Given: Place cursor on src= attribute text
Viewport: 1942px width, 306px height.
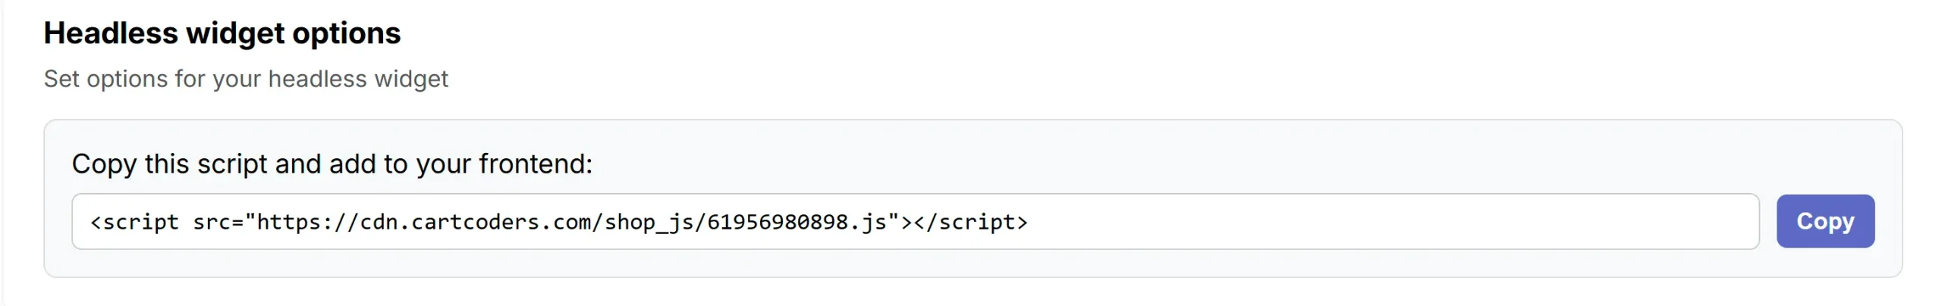Looking at the screenshot, I should (x=218, y=222).
